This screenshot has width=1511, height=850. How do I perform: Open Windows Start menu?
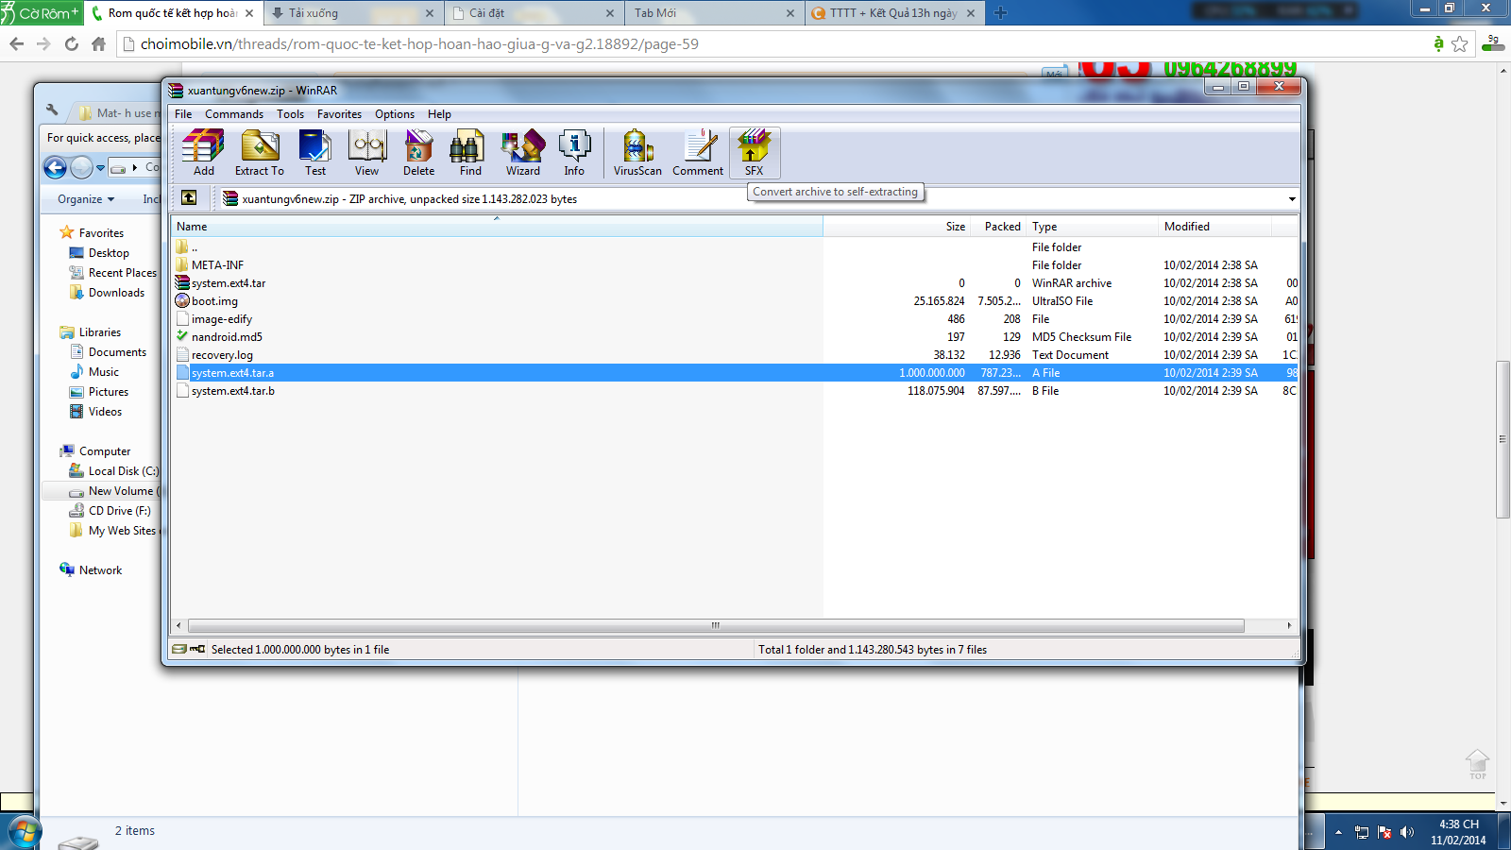[25, 833]
